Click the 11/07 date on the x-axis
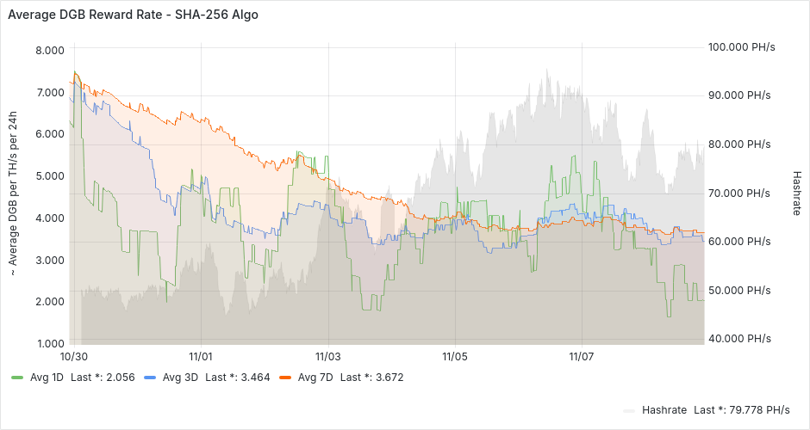Image resolution: width=810 pixels, height=430 pixels. click(x=583, y=355)
